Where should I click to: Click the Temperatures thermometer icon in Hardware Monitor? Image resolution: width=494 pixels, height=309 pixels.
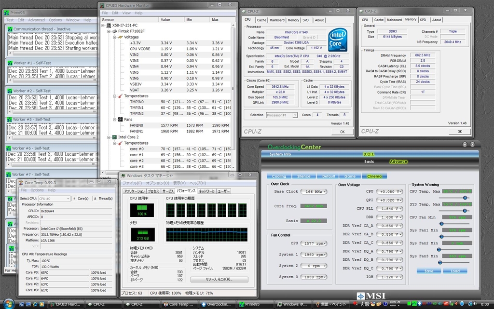pyautogui.click(x=120, y=96)
